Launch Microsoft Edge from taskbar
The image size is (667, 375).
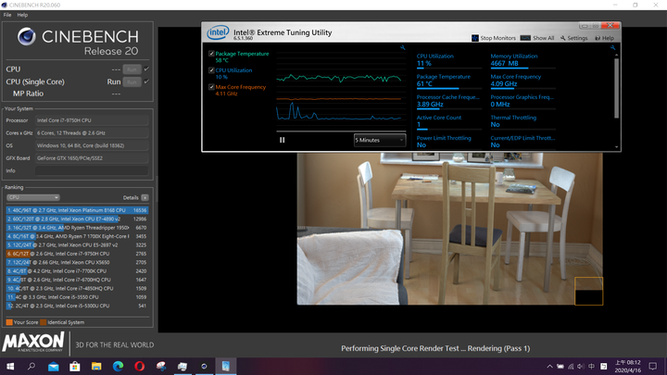[118, 366]
